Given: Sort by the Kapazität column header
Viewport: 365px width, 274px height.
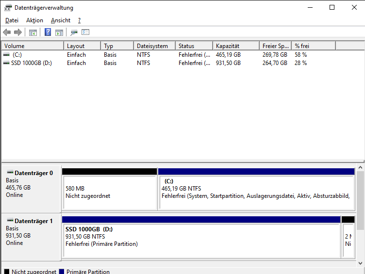Looking at the screenshot, I should (236, 46).
